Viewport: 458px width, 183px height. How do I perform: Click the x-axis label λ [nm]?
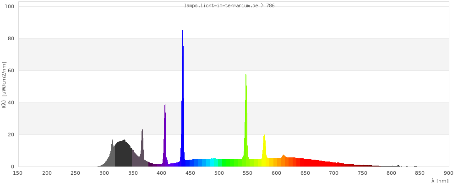[x=440, y=181]
